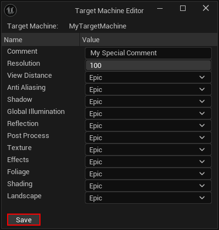Viewport: 219px width, 230px height.
Task: Click the Landscape row label
Action: 24,196
